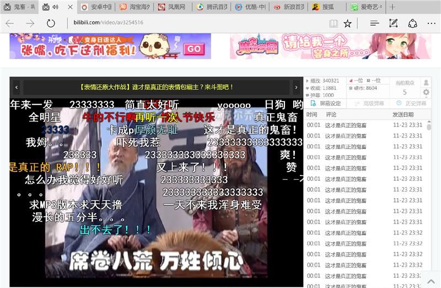Click the viewer list person icon

click(x=426, y=83)
